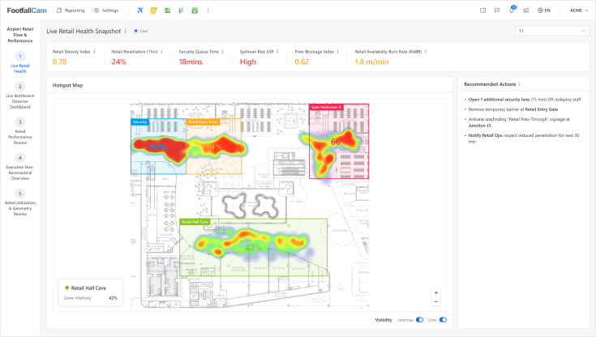Zoom in on the hotspot map

coord(436,293)
